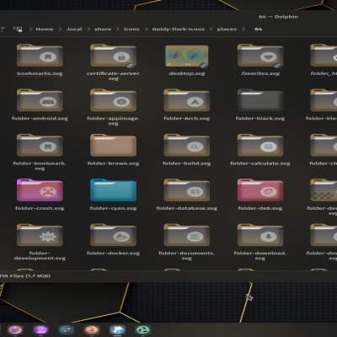Select the folder-download.svg icon

[260, 235]
